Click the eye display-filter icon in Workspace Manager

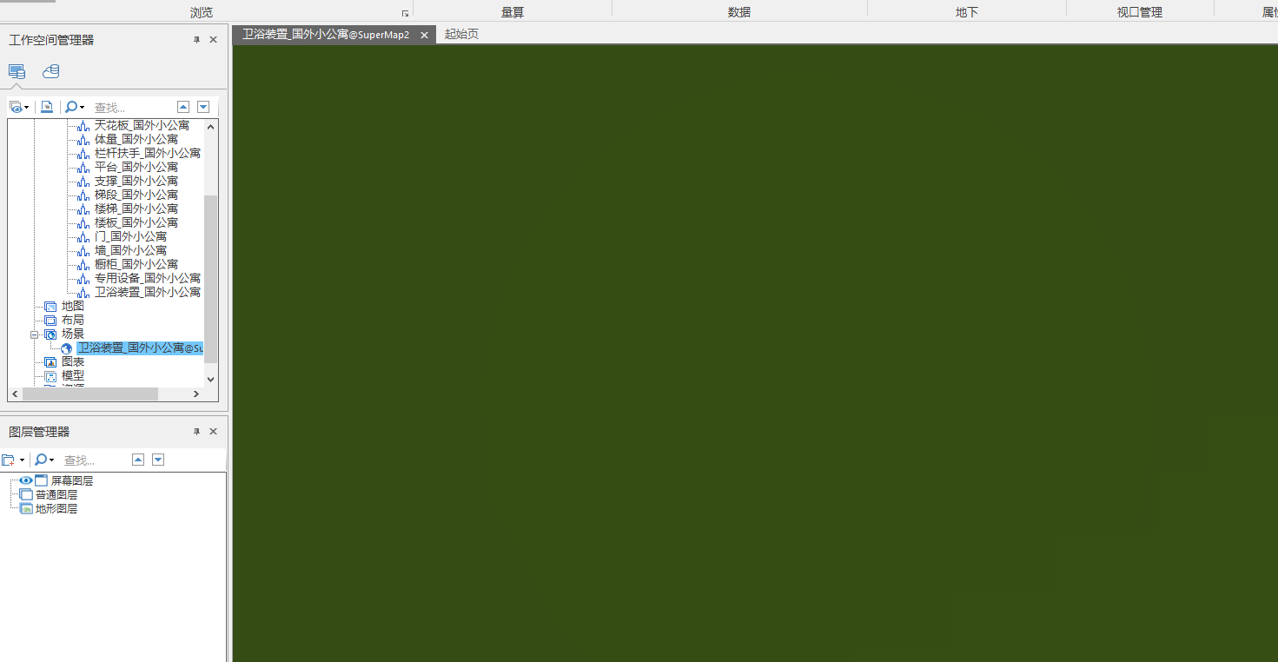[x=15, y=107]
